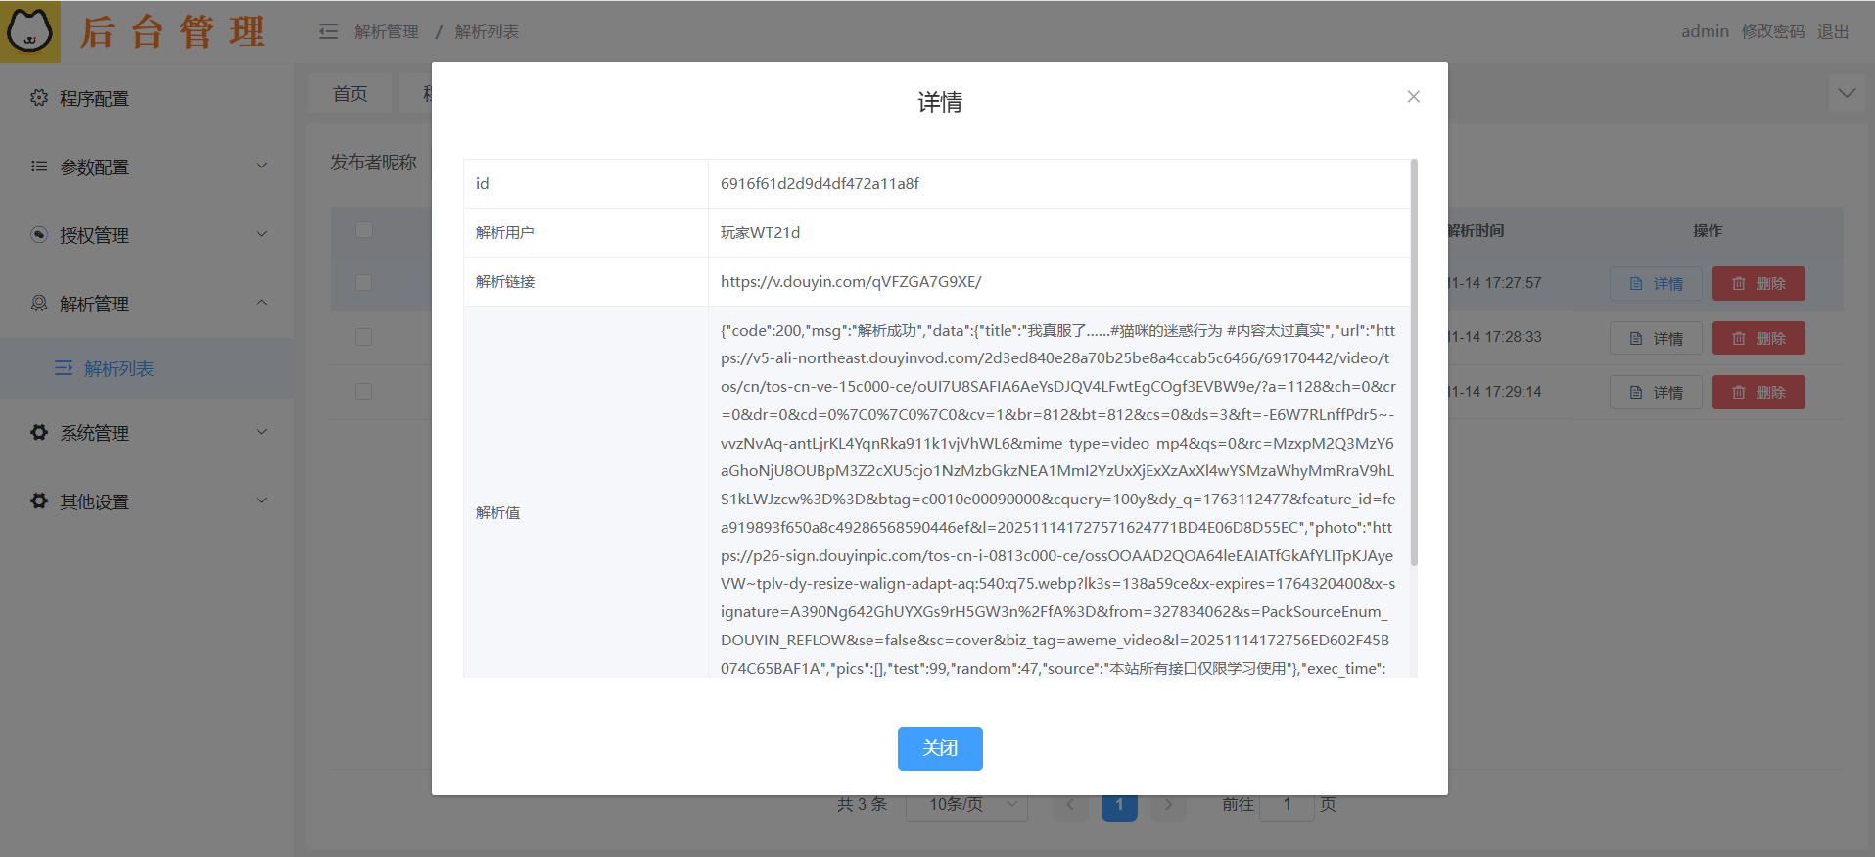Click 退出 to log out
This screenshot has width=1875, height=857.
coord(1832,31)
